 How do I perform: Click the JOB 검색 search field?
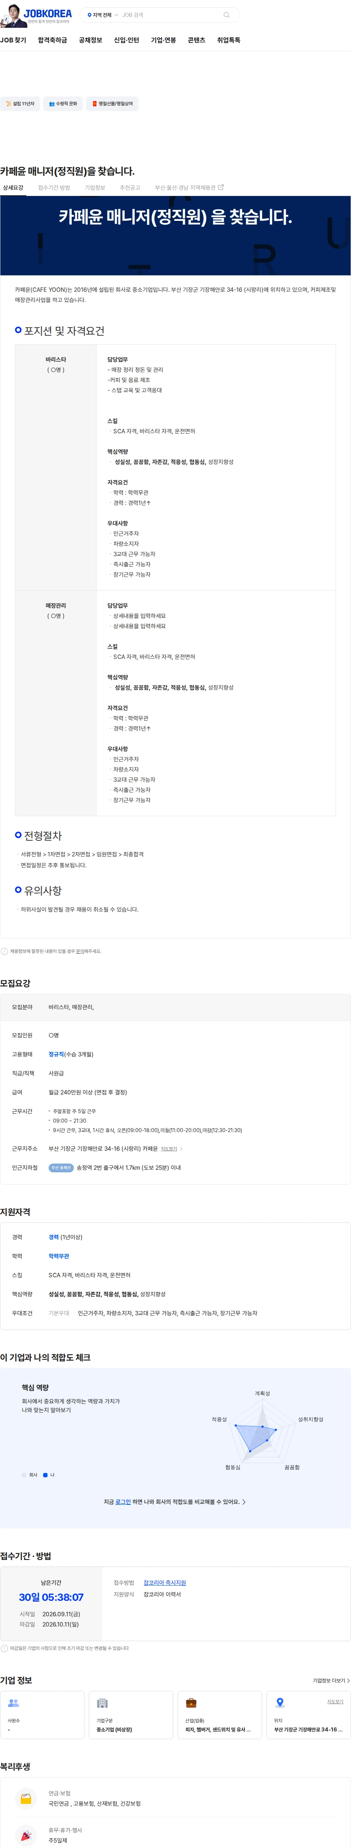(170, 14)
